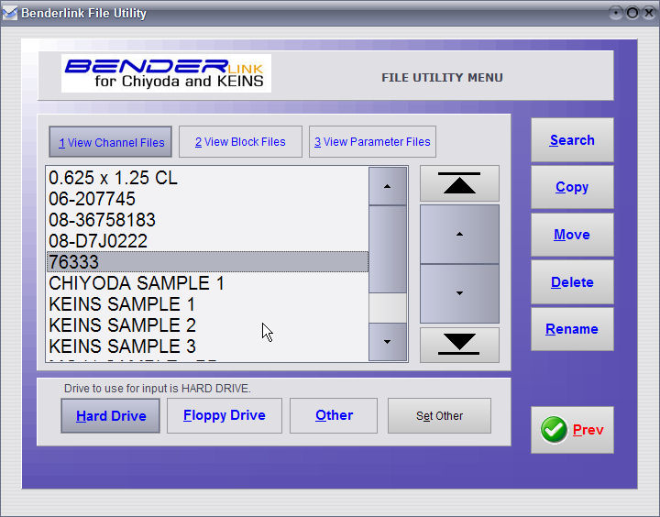Select Hard Drive as input drive

coord(111,416)
